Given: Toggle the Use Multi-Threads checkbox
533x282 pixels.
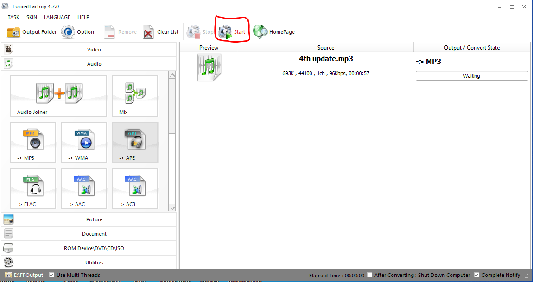Looking at the screenshot, I should click(x=51, y=275).
